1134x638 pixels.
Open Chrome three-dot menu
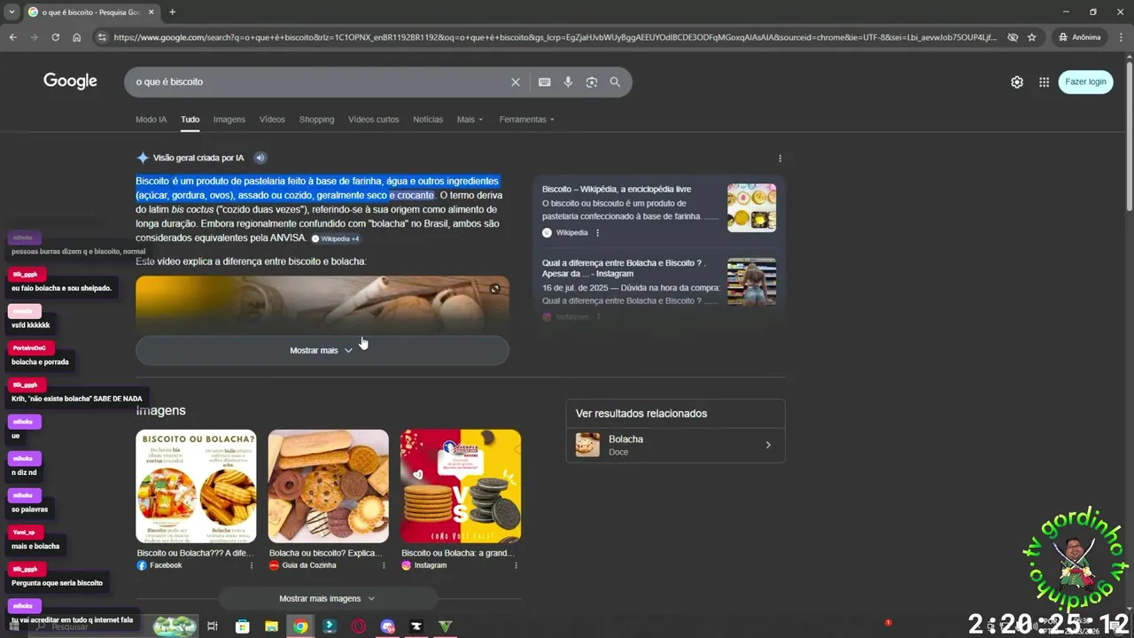point(1121,37)
